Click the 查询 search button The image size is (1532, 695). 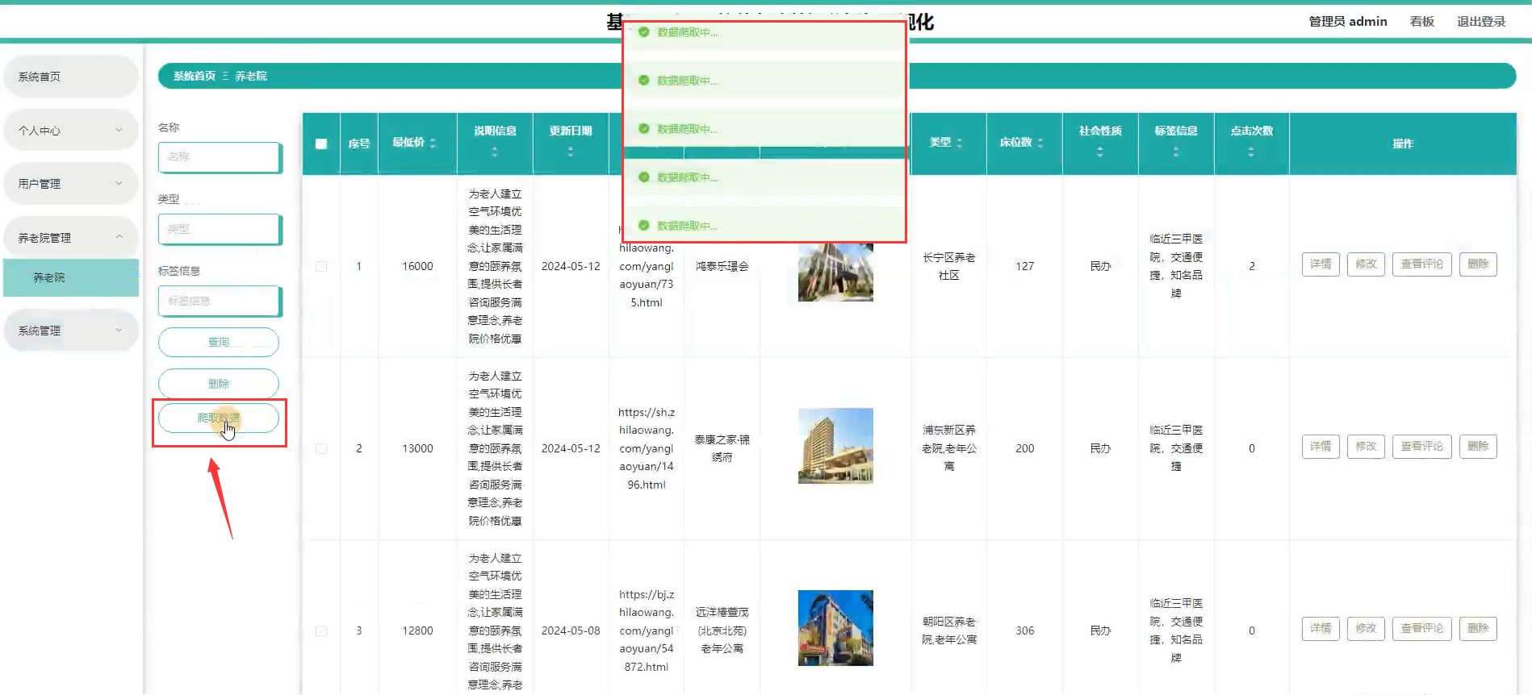219,342
